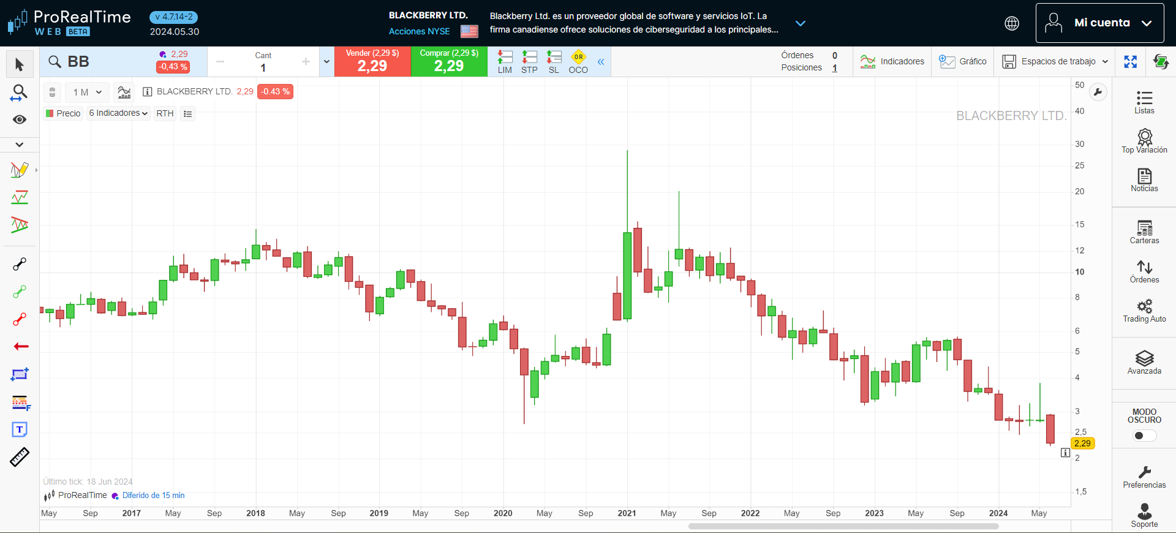Toggle the eye visibility icon in left toolbar
This screenshot has height=533, width=1176.
20,119
